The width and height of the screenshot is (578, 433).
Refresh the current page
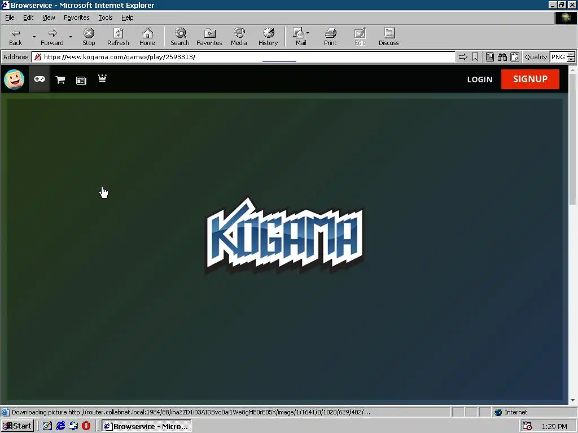click(118, 37)
